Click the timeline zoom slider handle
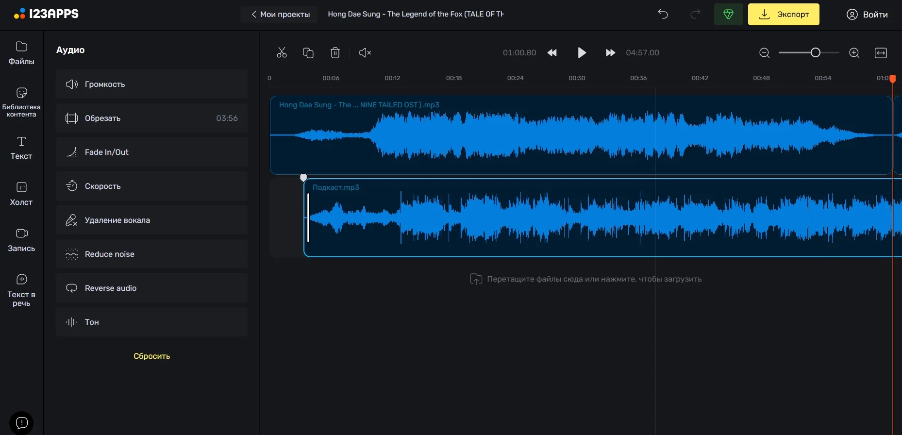 click(x=816, y=52)
